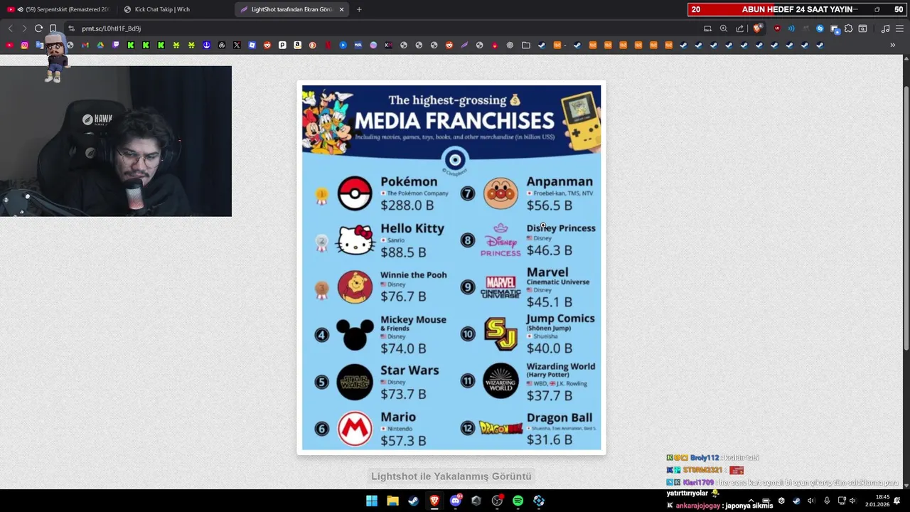This screenshot has width=910, height=512.
Task: Open the Roblox bookmark
Action: click(252, 45)
